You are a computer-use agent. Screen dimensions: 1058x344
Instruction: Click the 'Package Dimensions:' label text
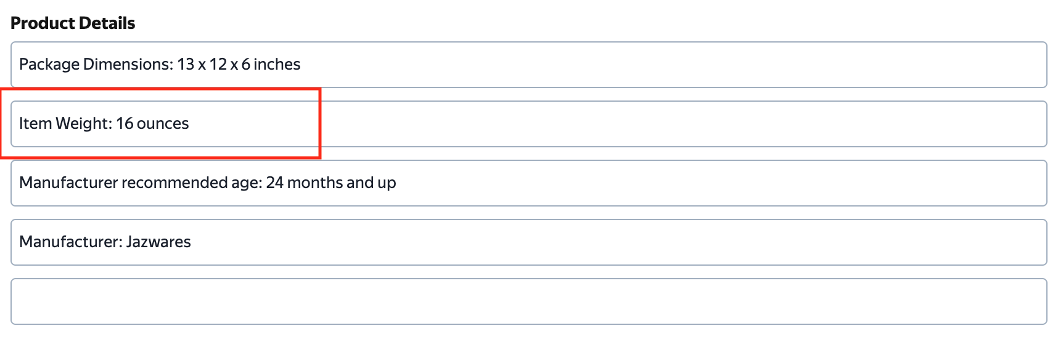pyautogui.click(x=96, y=64)
